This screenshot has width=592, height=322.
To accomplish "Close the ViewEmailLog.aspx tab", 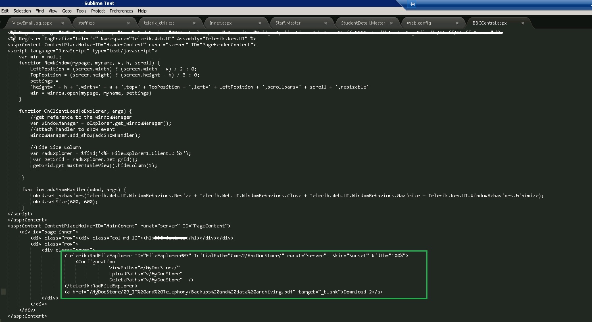I will click(x=63, y=23).
